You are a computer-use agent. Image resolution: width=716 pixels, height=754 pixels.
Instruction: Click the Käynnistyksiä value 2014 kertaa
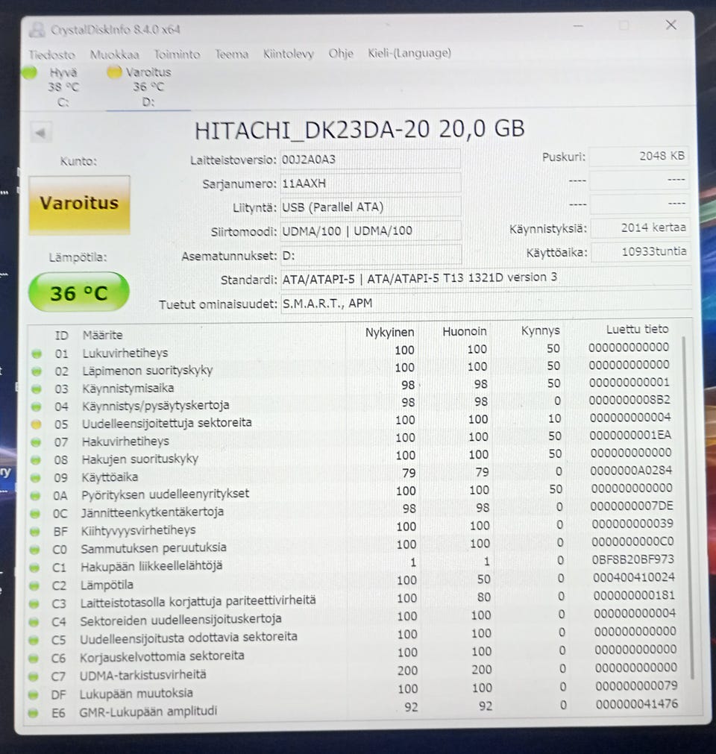coord(640,227)
